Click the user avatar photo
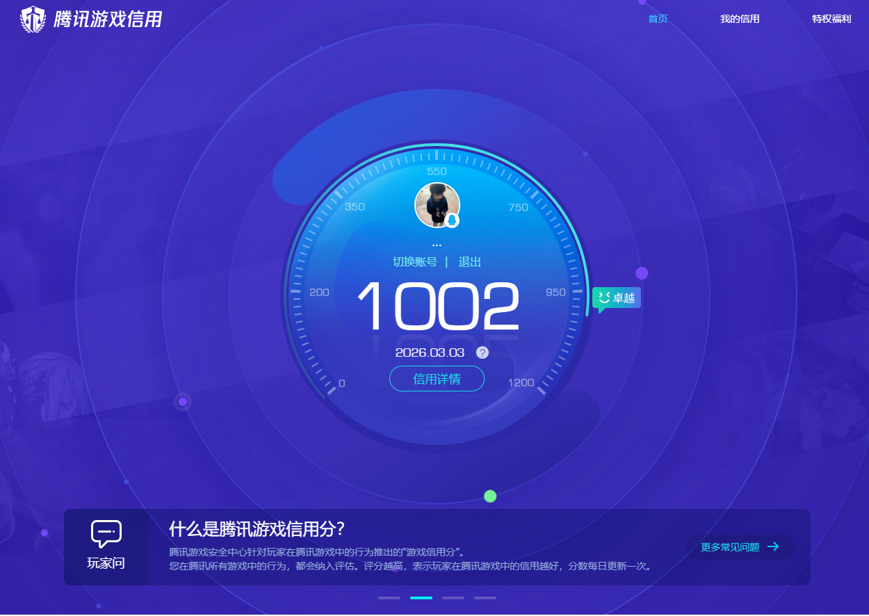Viewport: 869px width, 616px height. click(x=436, y=204)
